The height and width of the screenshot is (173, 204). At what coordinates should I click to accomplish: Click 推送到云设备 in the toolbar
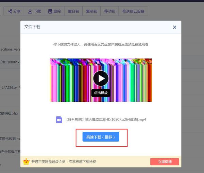(x=133, y=11)
